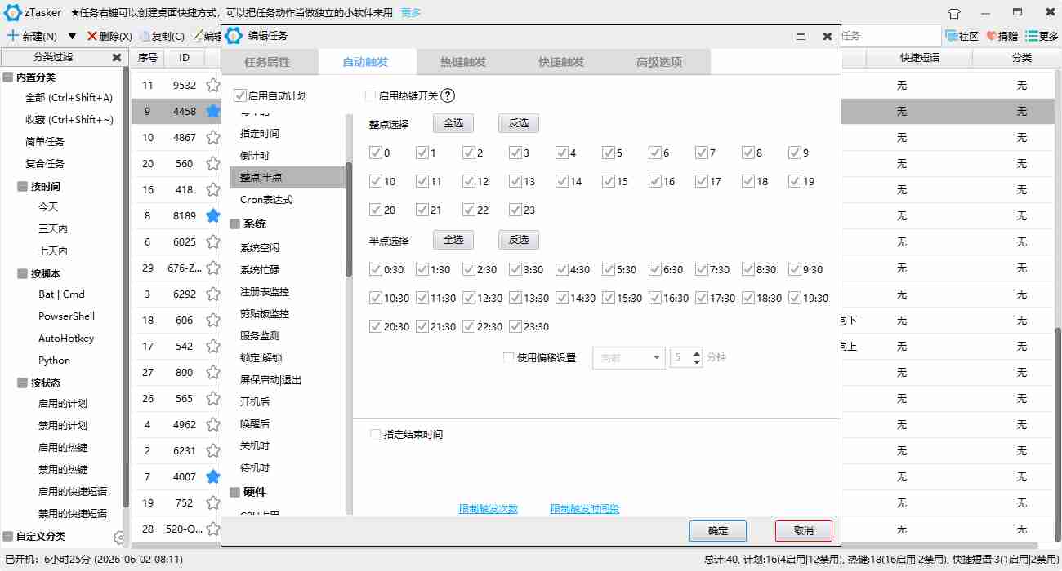
Task: Click the main task list vertical scrollbar
Action: pos(1057,400)
